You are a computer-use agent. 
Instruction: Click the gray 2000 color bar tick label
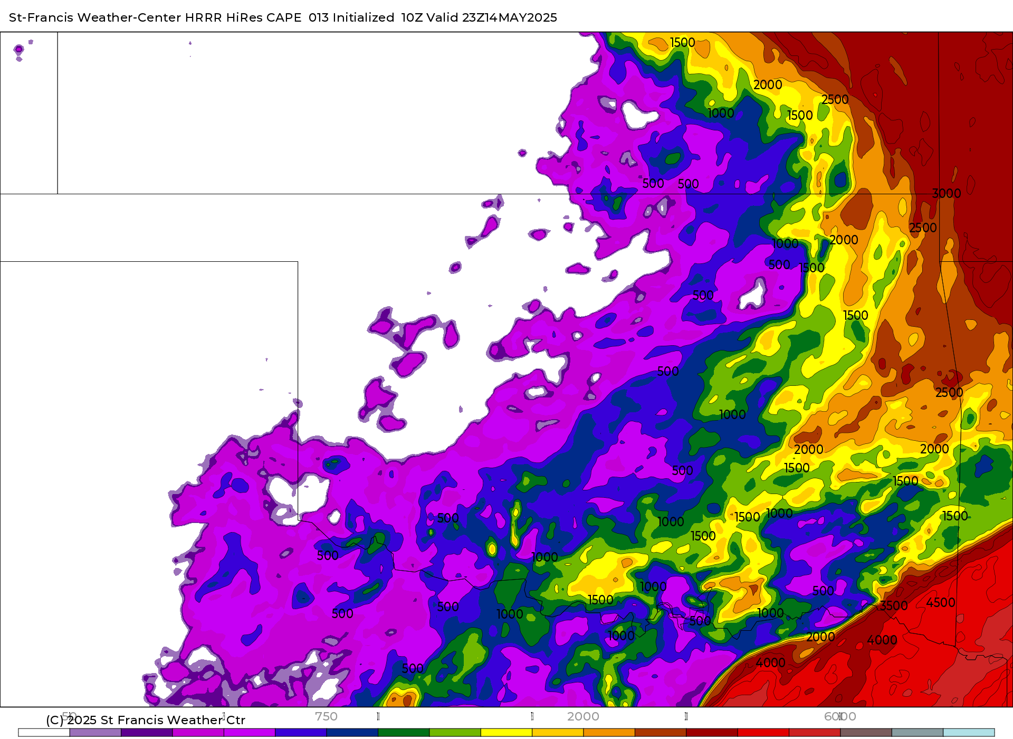click(x=583, y=716)
